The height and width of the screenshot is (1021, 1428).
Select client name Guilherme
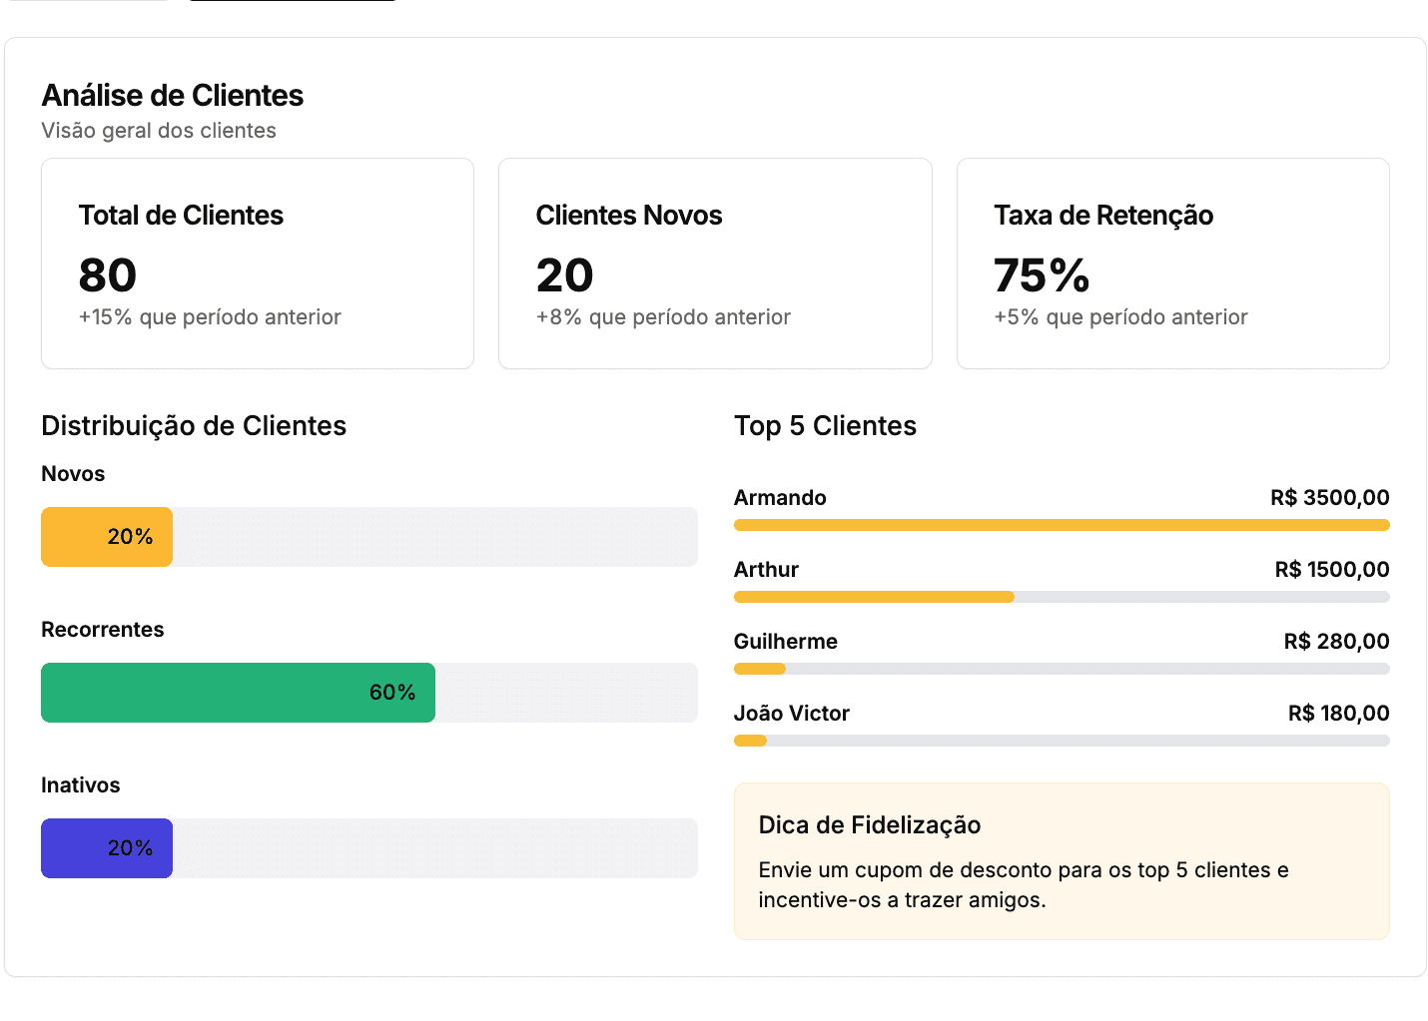(786, 642)
